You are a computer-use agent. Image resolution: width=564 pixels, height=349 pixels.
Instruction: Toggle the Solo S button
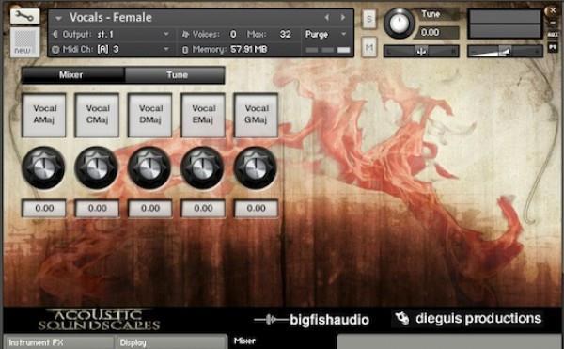coord(369,19)
